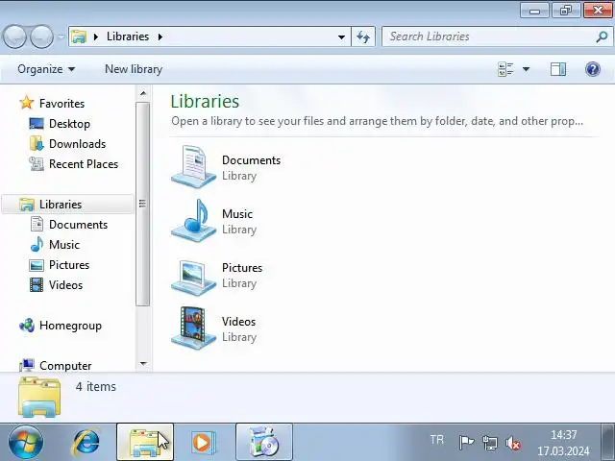
Task: Click the Libraries folder icon in details pane
Action: pos(39,397)
